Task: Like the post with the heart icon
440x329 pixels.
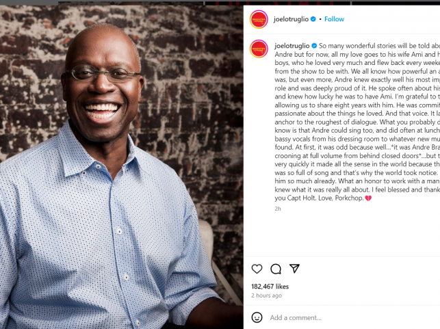Action: coord(257,269)
